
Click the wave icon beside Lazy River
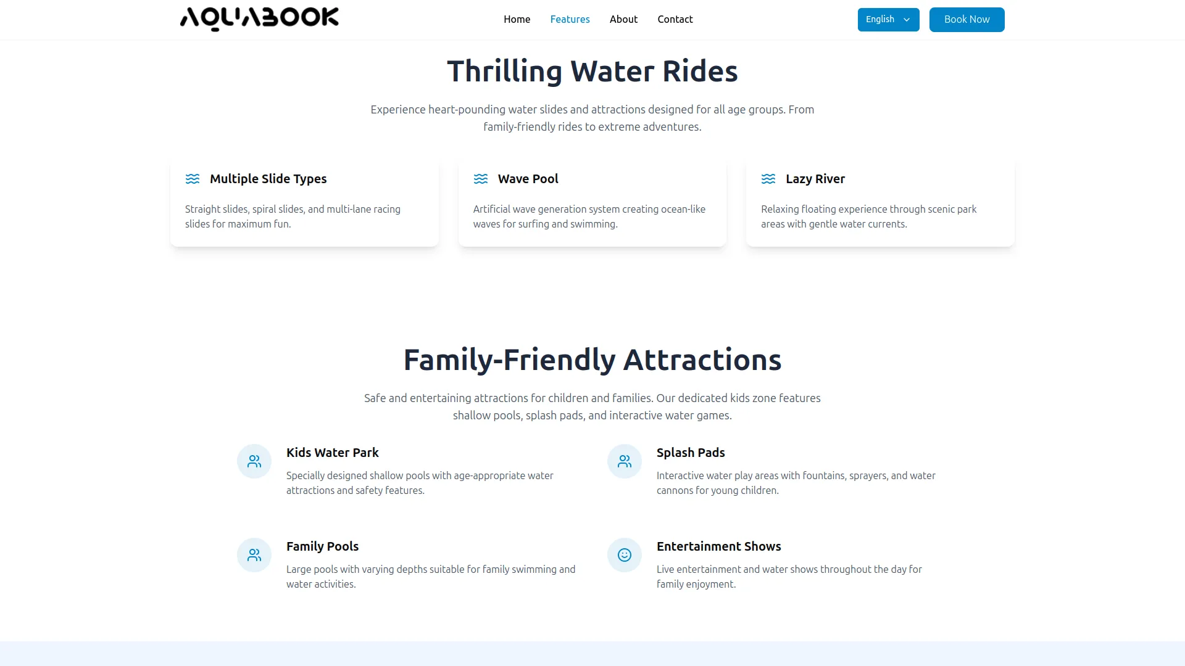(768, 179)
